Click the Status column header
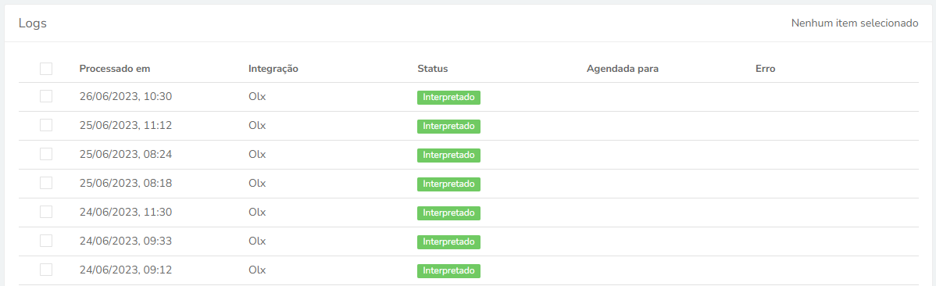Viewport: 936px width, 286px height. pyautogui.click(x=433, y=69)
